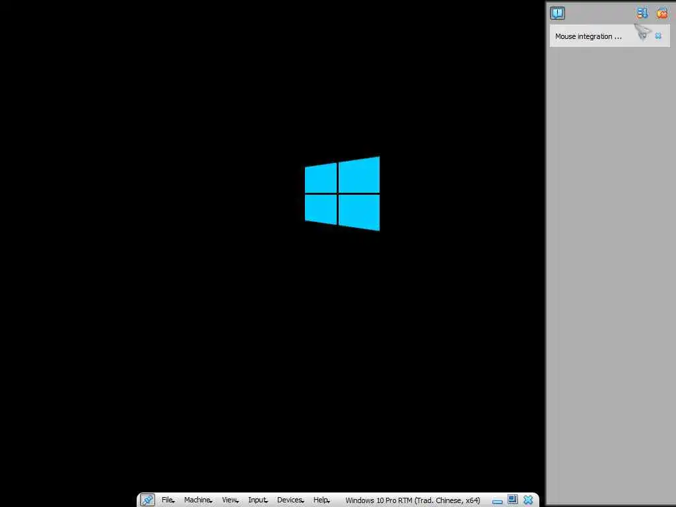Open the Devices menu
This screenshot has height=507, width=676.
(x=290, y=500)
